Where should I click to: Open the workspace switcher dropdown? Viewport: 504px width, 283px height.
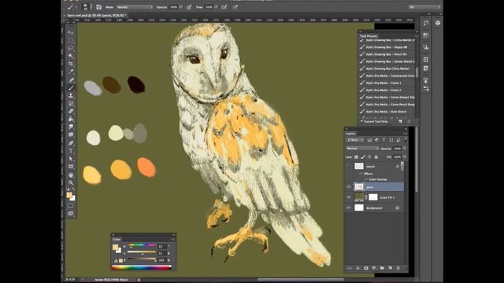click(424, 7)
